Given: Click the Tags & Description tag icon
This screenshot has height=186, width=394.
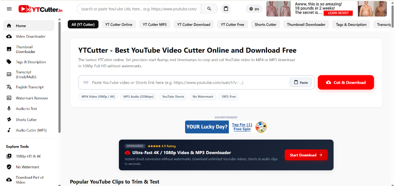Looking at the screenshot, I should point(9,62).
